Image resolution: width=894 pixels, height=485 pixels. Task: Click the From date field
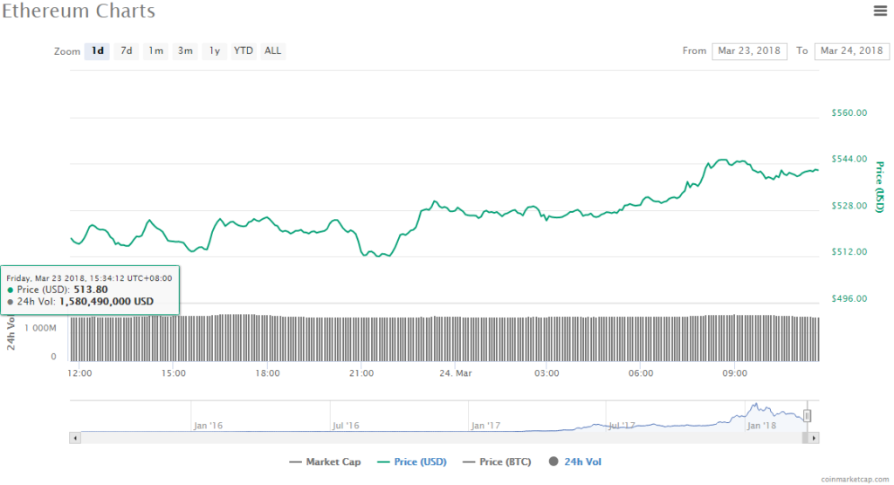pyautogui.click(x=749, y=51)
